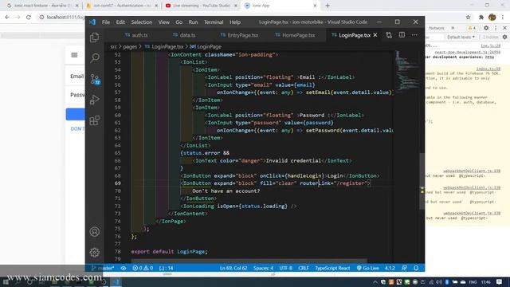Viewport: 510px width, 287px height.
Task: Click the LoginPage symbol breadcrumb
Action: pos(206,47)
